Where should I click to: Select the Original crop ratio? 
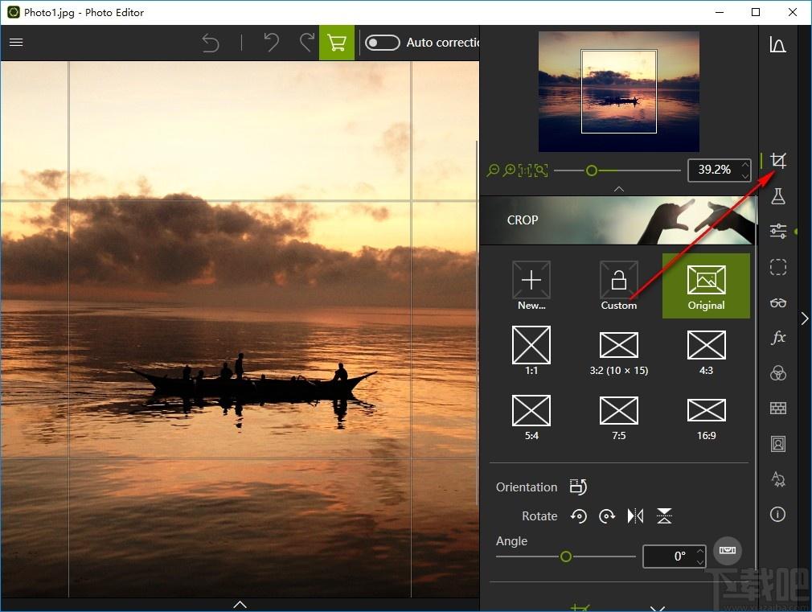(x=707, y=285)
